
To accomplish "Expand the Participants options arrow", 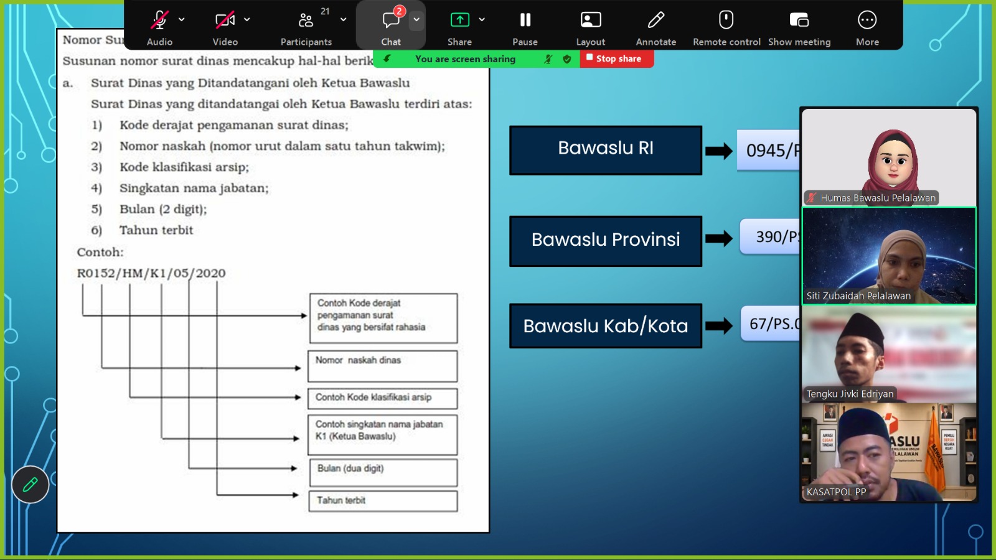I will [344, 20].
